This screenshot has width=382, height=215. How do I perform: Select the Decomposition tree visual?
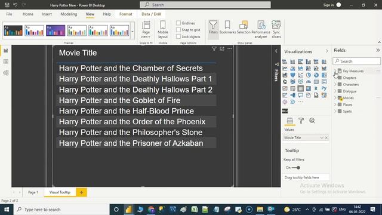(292, 96)
